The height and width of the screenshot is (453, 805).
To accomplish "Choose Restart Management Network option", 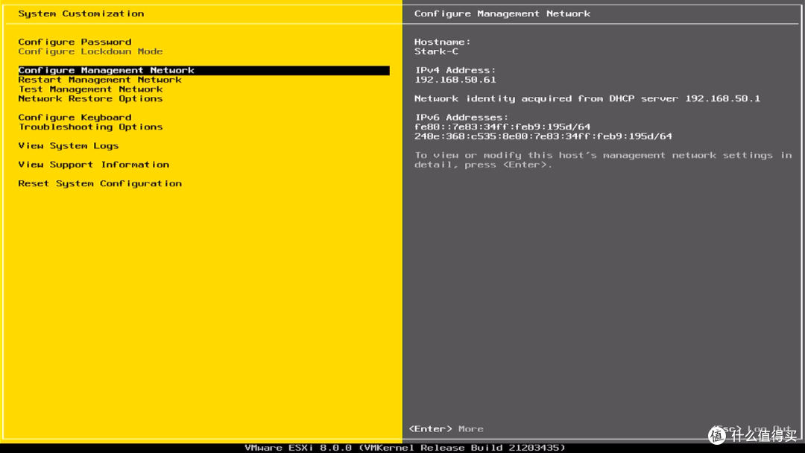I will (x=100, y=80).
